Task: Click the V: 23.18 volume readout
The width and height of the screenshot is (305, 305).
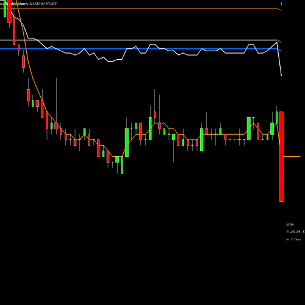Action: 293,232
